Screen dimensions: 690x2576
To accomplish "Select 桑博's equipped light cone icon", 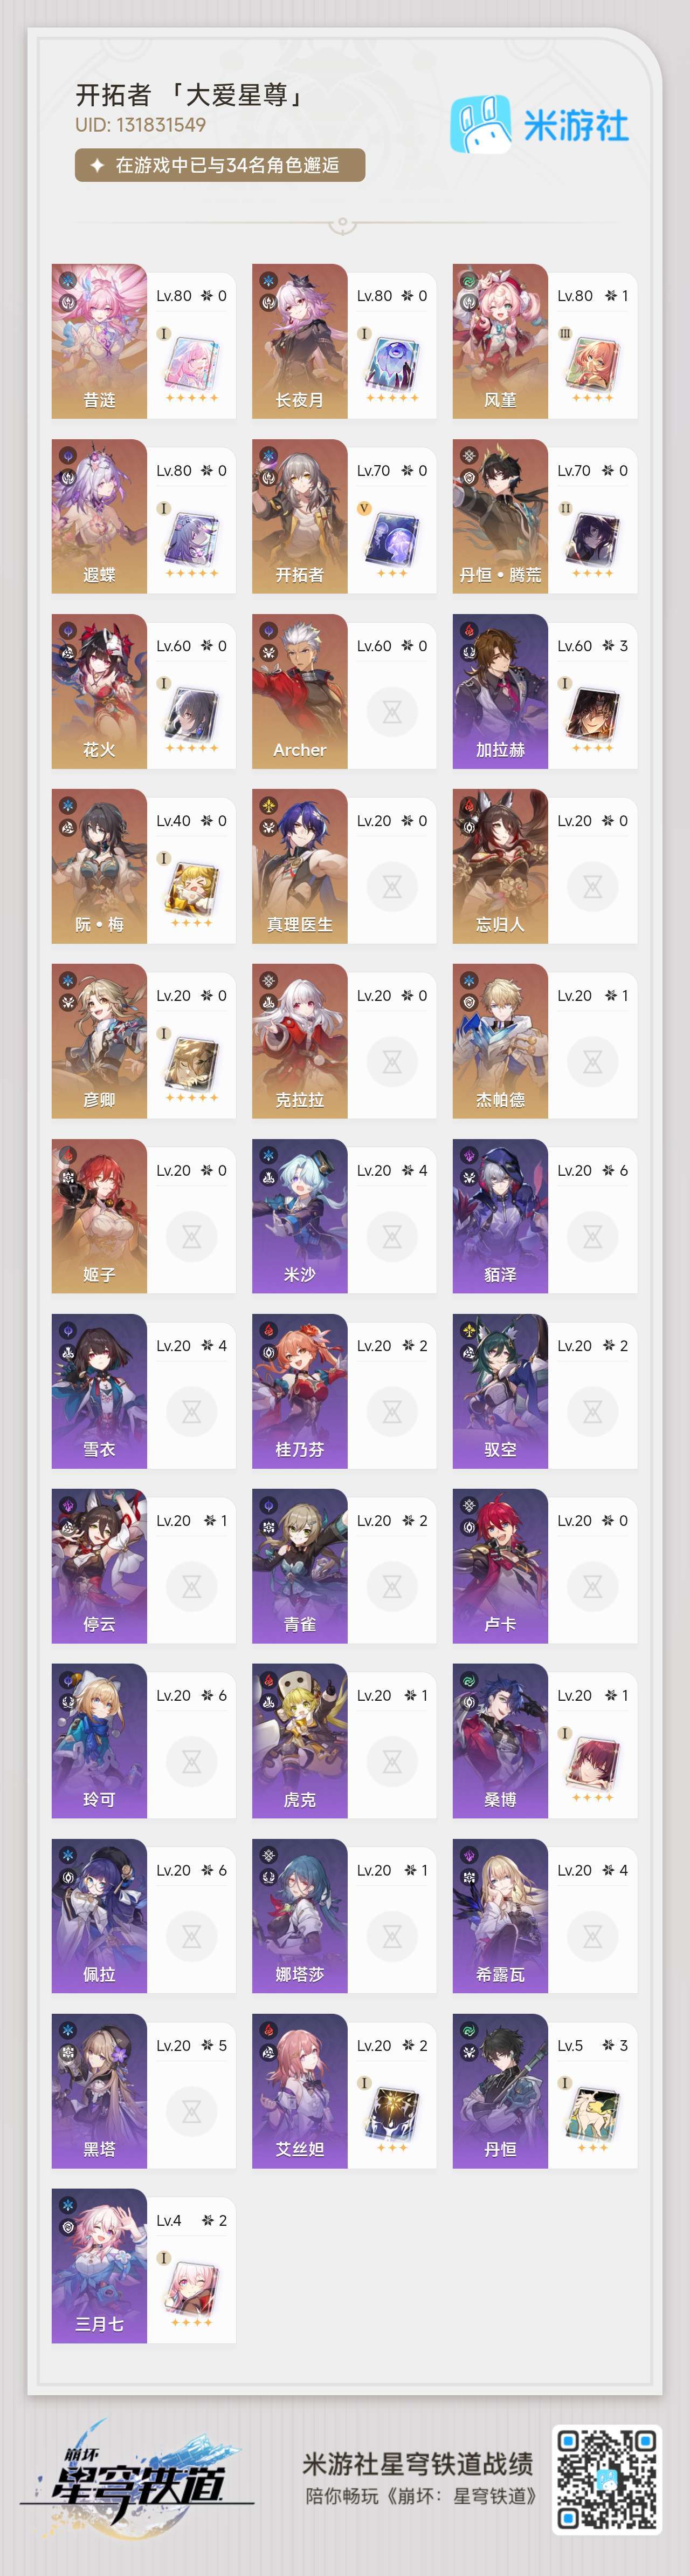I will coord(593,1761).
